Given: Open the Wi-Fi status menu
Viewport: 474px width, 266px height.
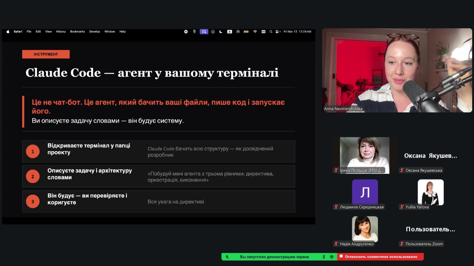Looking at the screenshot, I should pos(255,32).
